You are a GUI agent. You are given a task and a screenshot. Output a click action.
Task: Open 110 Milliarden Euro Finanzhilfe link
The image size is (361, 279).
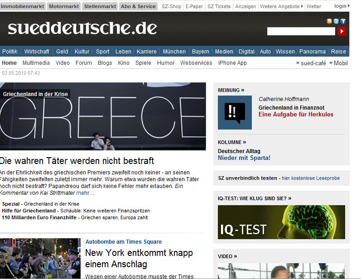click(75, 217)
